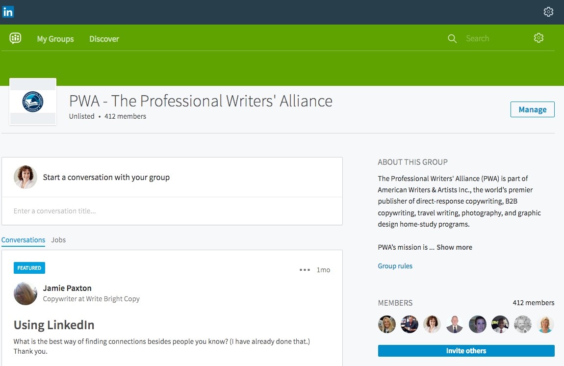Image resolution: width=564 pixels, height=366 pixels.
Task: Open My Groups from the navigation
Action: click(x=55, y=39)
